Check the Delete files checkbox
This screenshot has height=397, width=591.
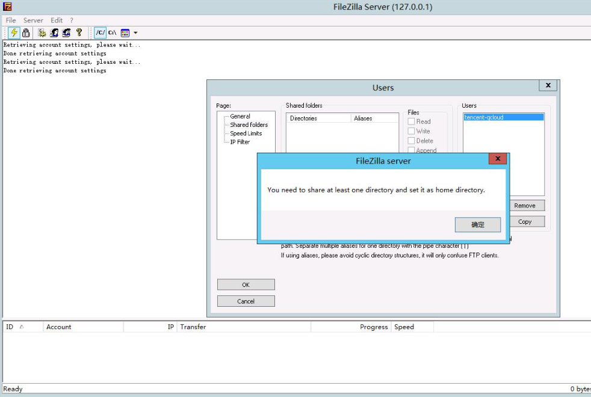click(412, 141)
